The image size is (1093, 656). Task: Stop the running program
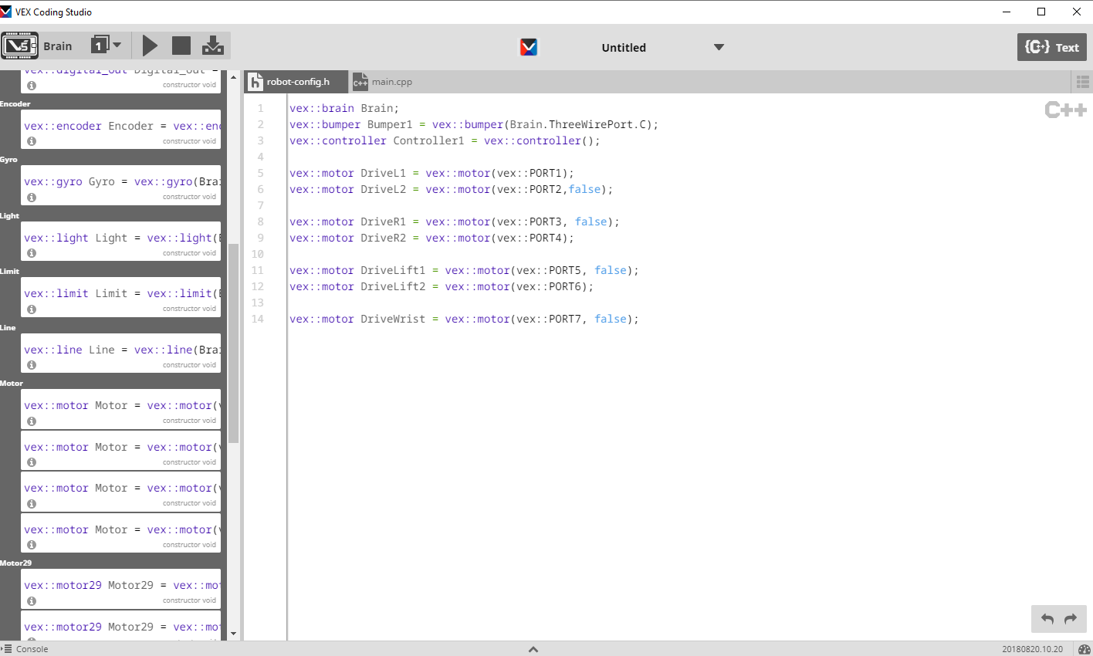(181, 46)
